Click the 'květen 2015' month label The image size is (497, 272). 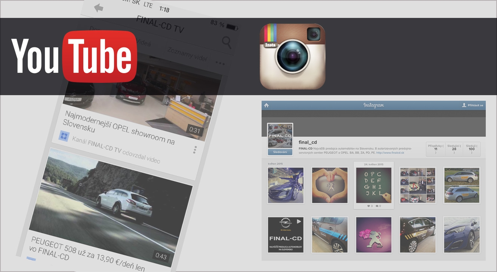click(x=275, y=163)
